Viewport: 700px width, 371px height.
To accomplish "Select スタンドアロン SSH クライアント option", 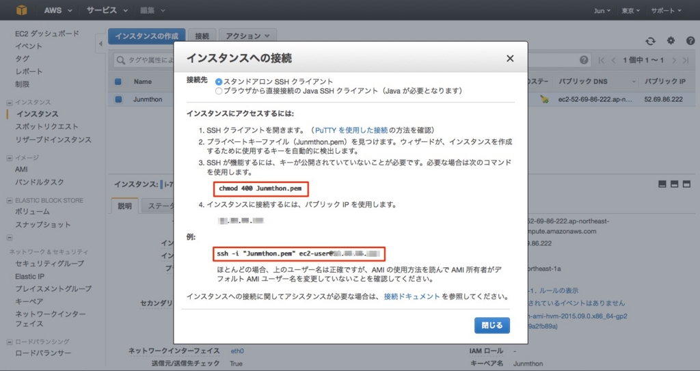I will coord(218,82).
